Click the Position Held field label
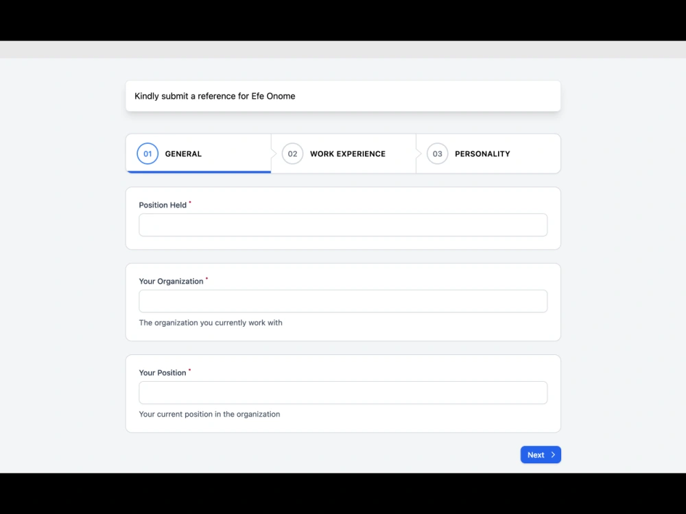Screen dimensions: 686x514 coord(163,204)
